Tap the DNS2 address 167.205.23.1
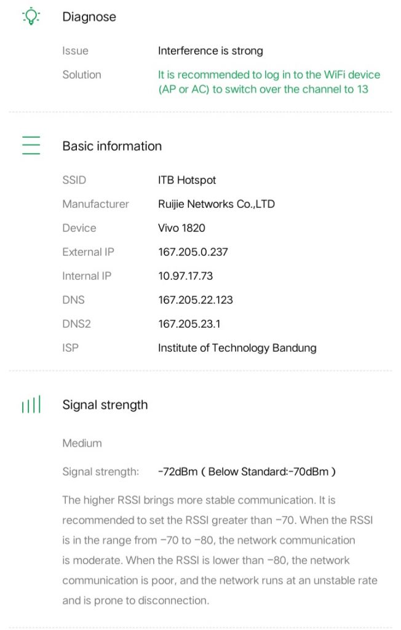 pyautogui.click(x=189, y=324)
